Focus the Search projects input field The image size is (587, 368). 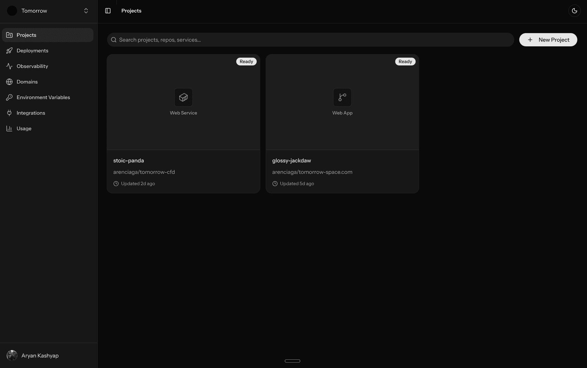[x=311, y=40]
